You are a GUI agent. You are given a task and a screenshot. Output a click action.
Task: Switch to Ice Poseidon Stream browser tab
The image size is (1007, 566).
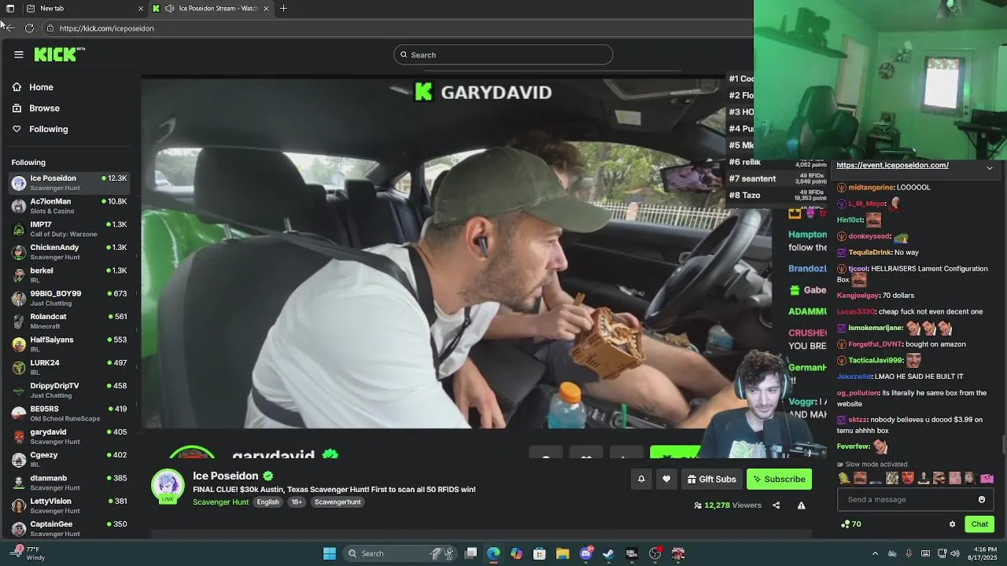click(211, 9)
